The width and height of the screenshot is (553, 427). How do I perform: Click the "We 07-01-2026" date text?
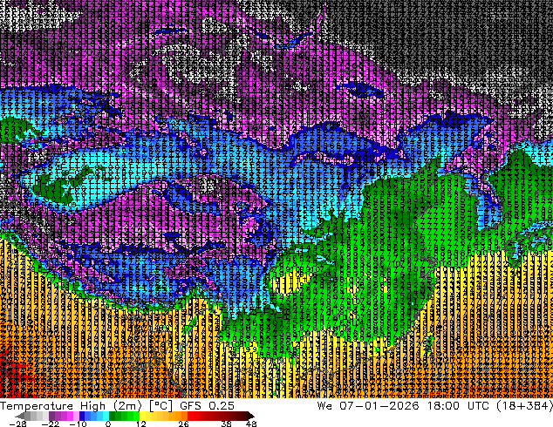pyautogui.click(x=368, y=406)
